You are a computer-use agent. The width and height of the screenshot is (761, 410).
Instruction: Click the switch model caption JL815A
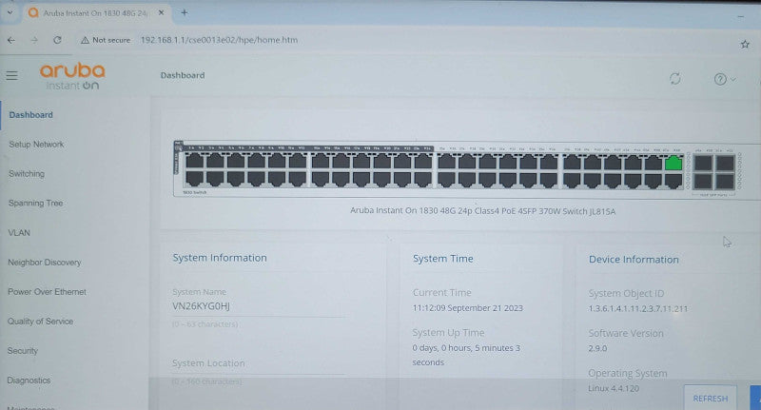tap(483, 211)
